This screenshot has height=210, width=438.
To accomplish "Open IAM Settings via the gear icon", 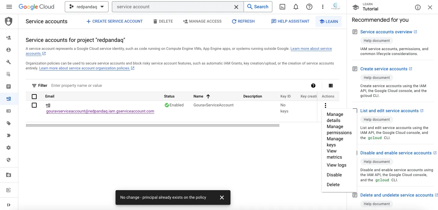I will point(9,148).
